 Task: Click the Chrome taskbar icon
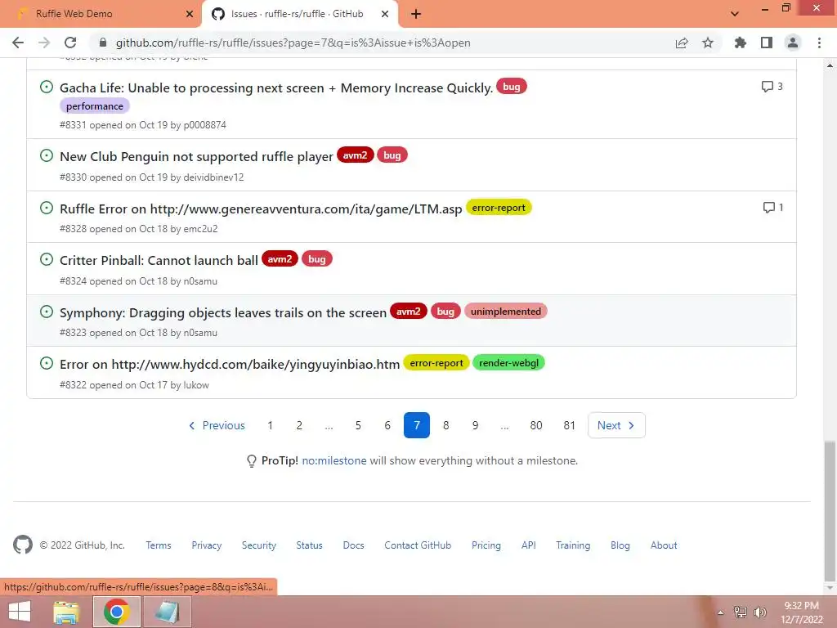[116, 612]
